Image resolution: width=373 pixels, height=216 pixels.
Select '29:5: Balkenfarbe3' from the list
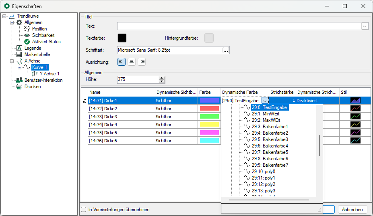point(270,139)
